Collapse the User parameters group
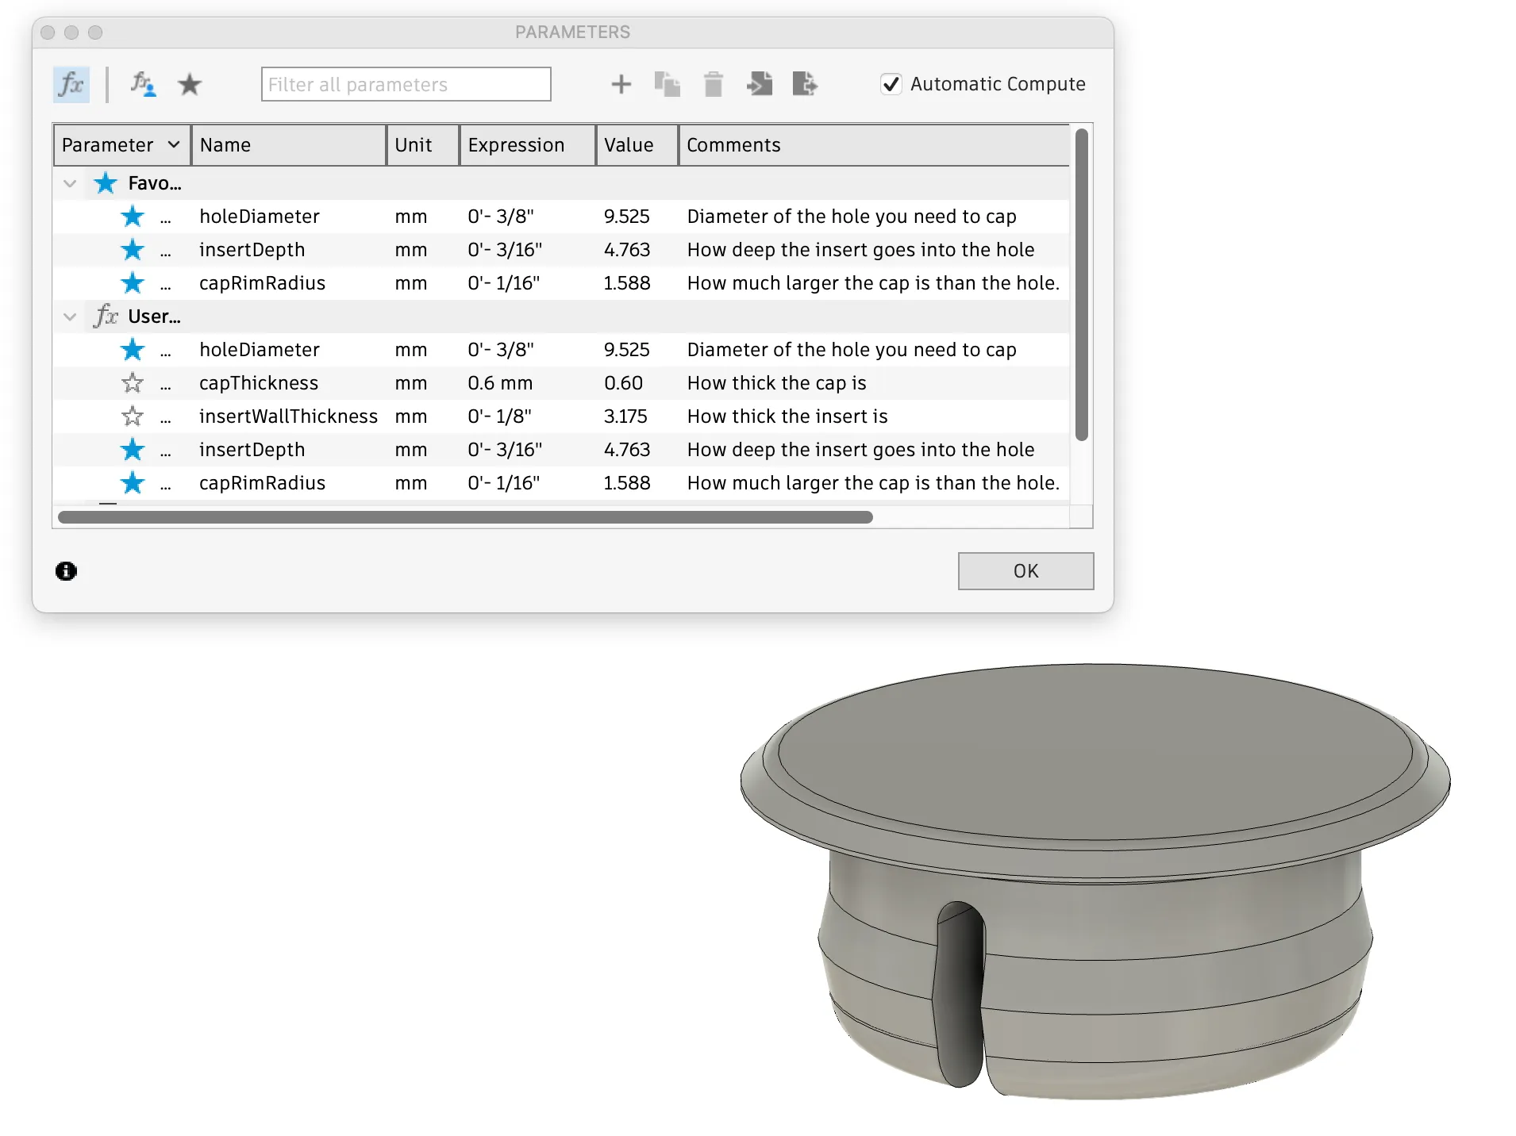Screen dimensions: 1516x1136 [70, 317]
